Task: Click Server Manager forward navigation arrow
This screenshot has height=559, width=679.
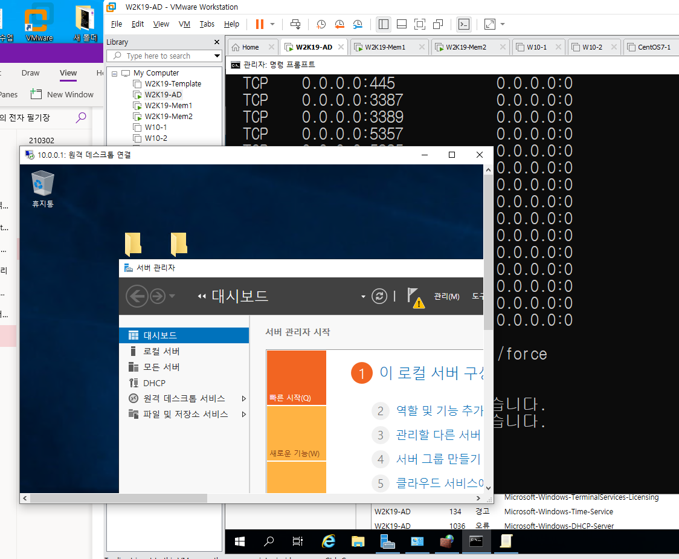Action: click(x=158, y=296)
